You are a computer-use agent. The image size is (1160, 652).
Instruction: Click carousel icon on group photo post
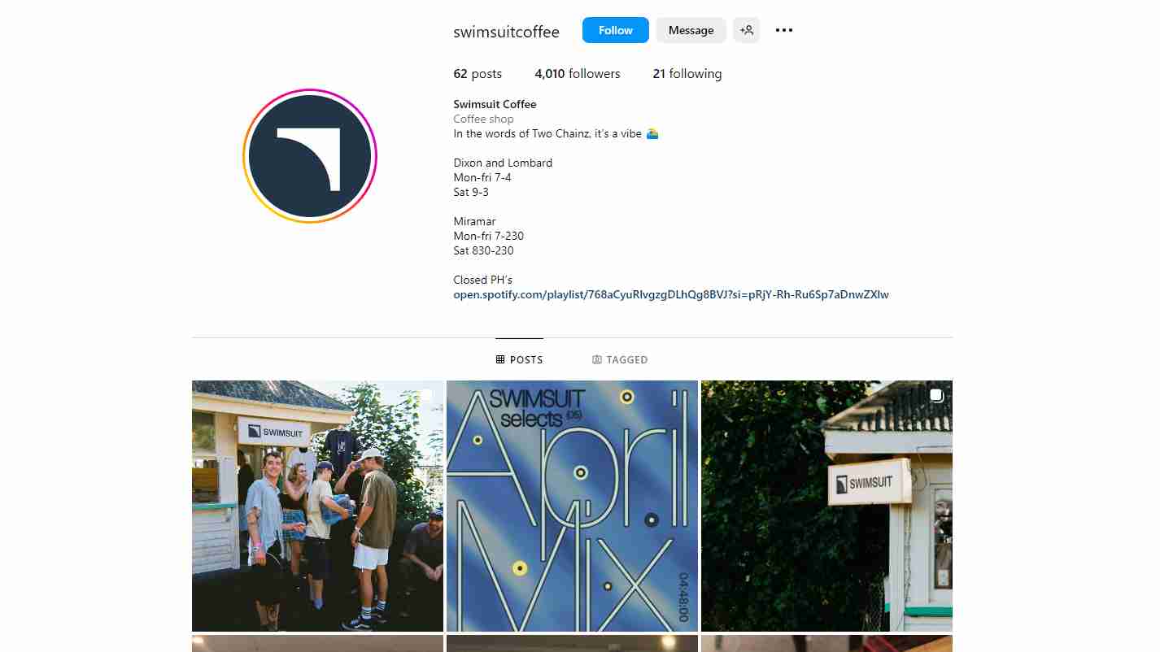pos(427,396)
